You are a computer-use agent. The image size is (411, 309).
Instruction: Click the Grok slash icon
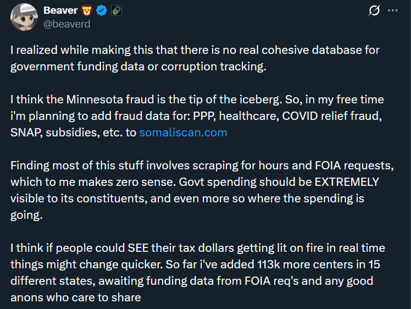click(x=374, y=10)
